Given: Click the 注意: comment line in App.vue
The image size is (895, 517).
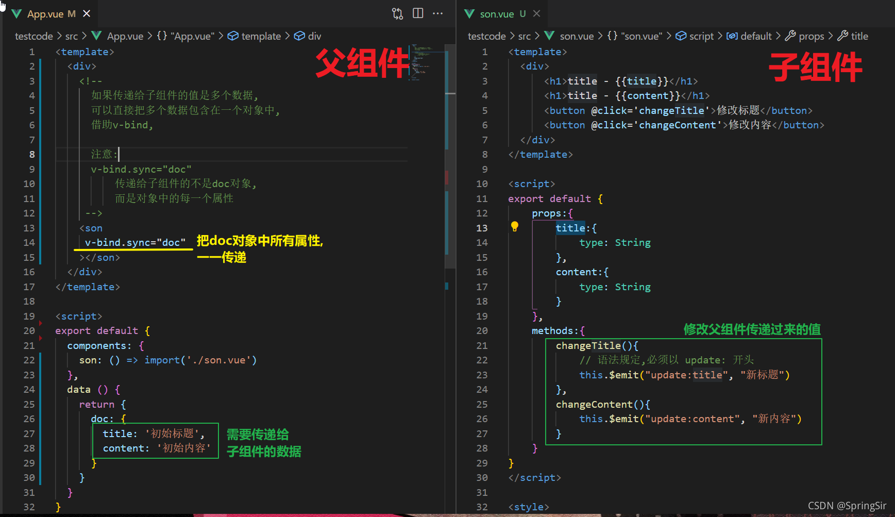Looking at the screenshot, I should click(x=104, y=154).
